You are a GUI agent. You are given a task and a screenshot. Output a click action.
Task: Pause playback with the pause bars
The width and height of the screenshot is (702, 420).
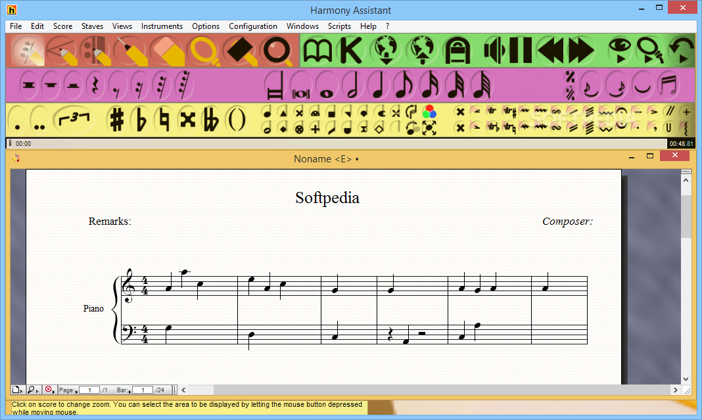(x=520, y=50)
